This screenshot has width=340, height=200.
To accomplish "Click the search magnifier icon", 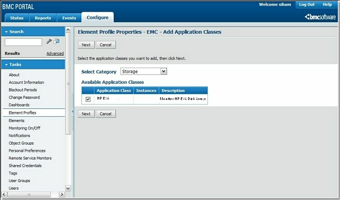I will tap(49, 41).
